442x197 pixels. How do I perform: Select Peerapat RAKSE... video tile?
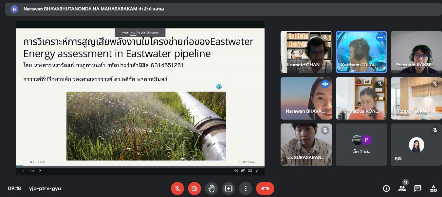point(416,52)
